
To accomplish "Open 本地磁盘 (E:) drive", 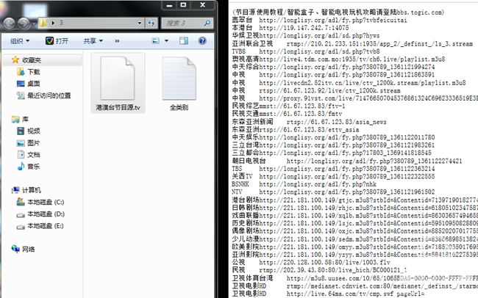I will [x=40, y=226].
